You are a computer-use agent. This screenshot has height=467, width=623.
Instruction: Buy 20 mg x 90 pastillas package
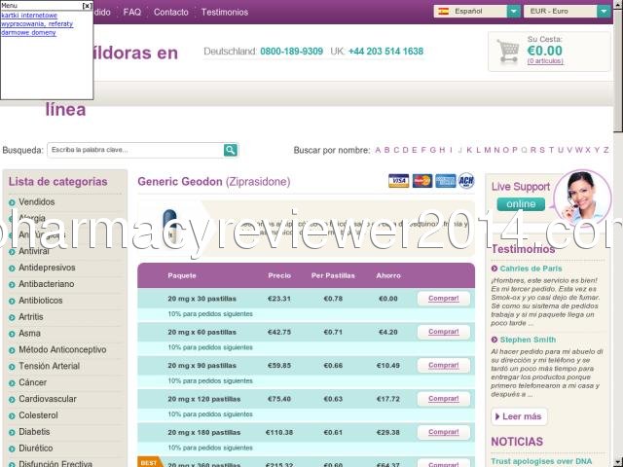tap(444, 365)
